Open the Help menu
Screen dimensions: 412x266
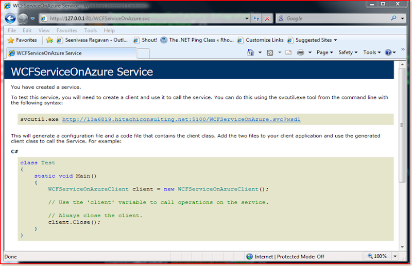tap(109, 30)
